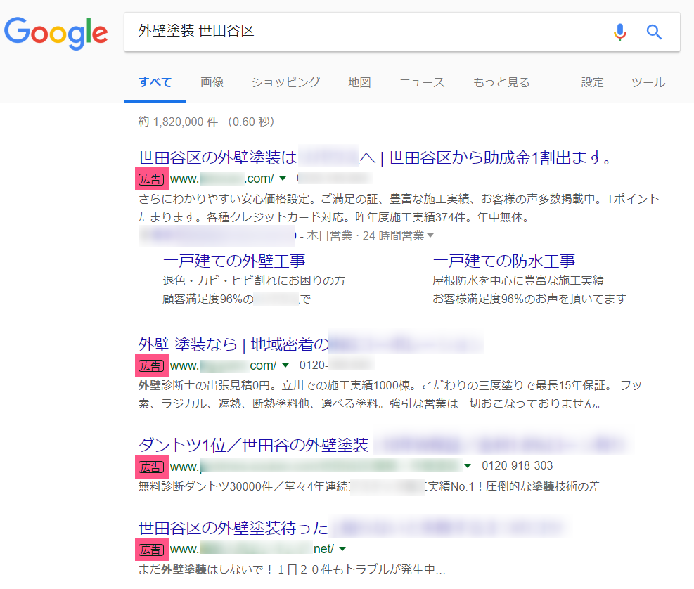
Task: Open the ツール search tools
Action: pos(648,82)
